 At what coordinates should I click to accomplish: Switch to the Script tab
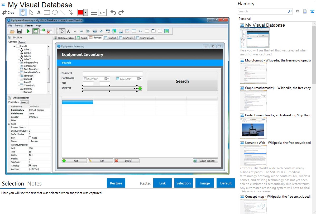click(82, 38)
